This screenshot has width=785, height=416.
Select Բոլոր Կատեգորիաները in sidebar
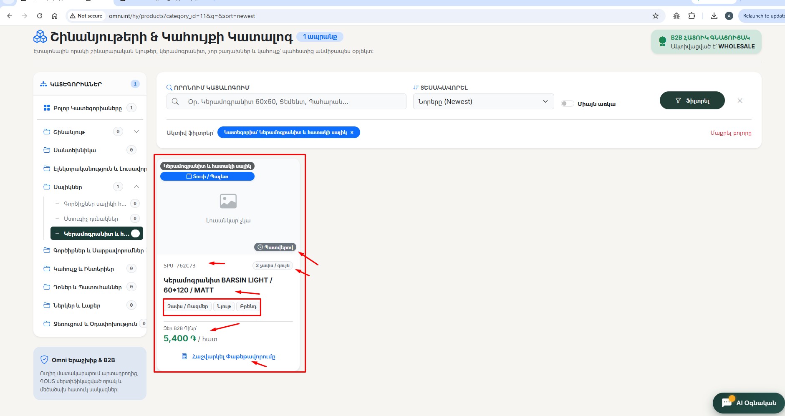coord(90,108)
